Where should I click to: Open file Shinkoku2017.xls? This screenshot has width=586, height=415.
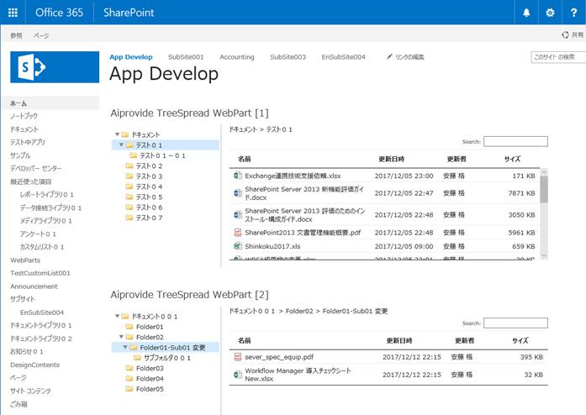click(272, 246)
